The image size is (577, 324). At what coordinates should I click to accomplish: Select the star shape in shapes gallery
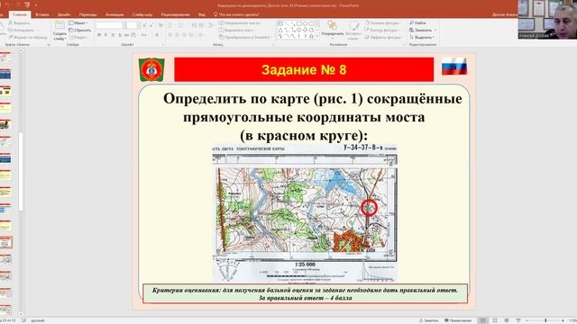(x=311, y=36)
